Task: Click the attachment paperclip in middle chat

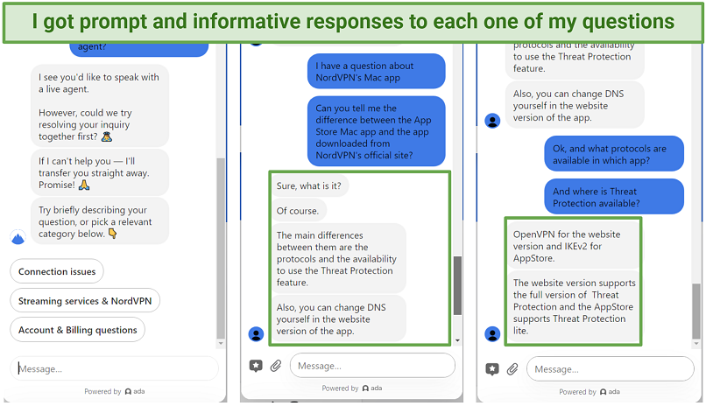Action: 276,366
